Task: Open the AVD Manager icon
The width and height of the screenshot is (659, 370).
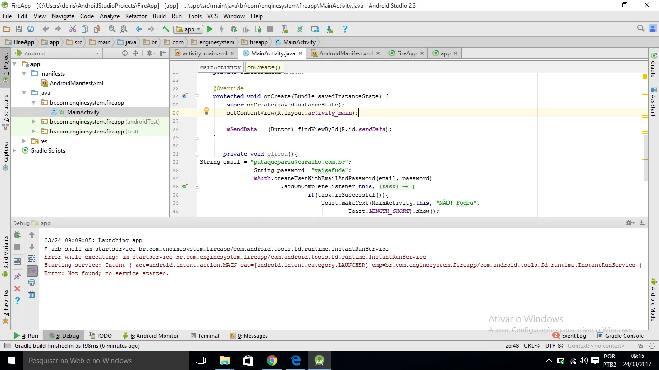Action: [x=285, y=29]
